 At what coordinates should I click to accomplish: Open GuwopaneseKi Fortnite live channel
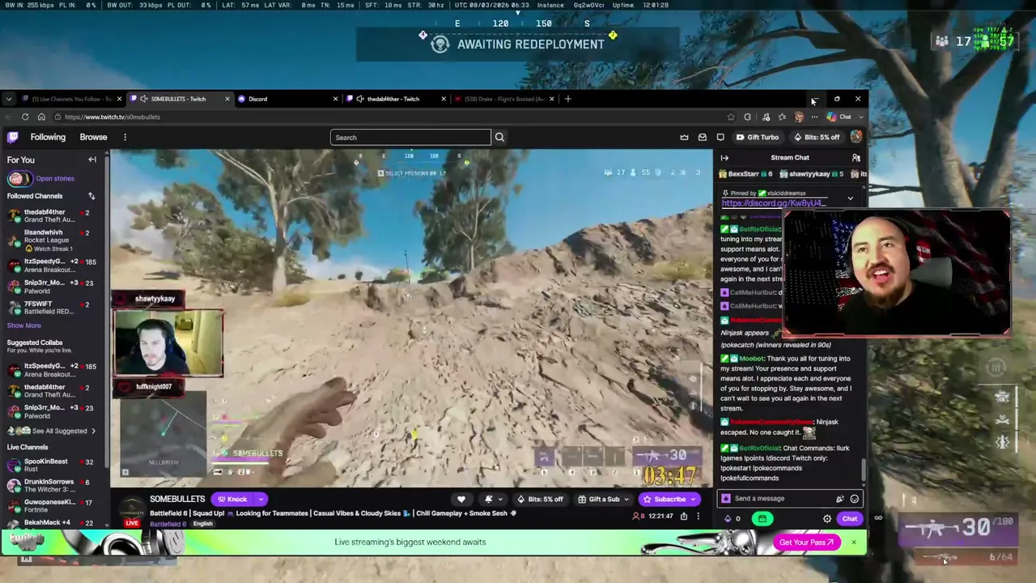point(52,505)
